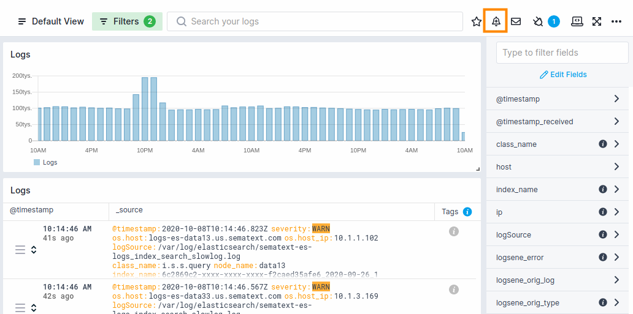Expand the logSource field chevron
Image resolution: width=633 pixels, height=314 pixels.
[616, 234]
